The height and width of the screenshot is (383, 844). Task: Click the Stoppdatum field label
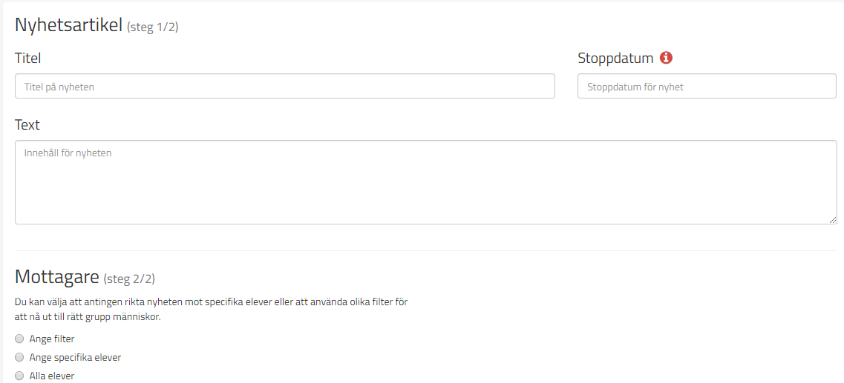pos(615,58)
